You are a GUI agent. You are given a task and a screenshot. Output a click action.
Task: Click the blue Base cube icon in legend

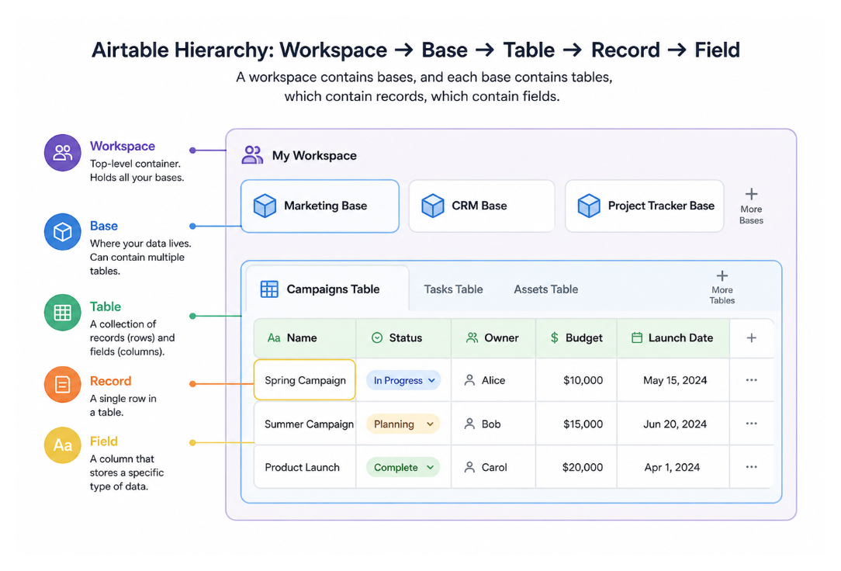pos(63,232)
